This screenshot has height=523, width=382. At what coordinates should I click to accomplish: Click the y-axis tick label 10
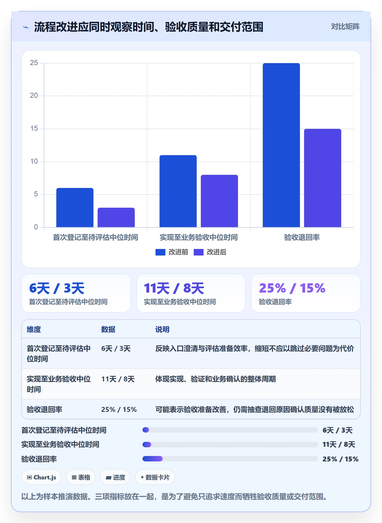[34, 162]
